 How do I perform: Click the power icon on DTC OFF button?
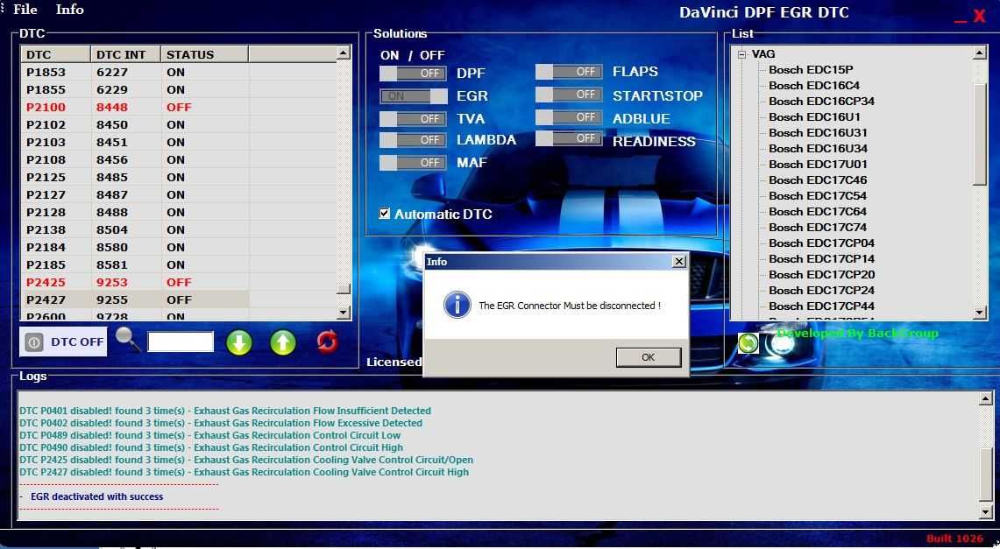[32, 341]
